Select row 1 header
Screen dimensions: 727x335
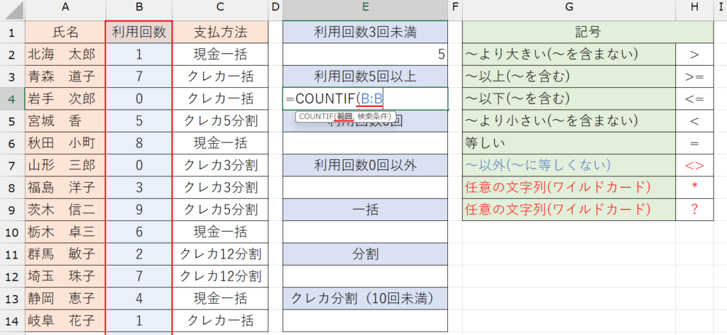[13, 33]
